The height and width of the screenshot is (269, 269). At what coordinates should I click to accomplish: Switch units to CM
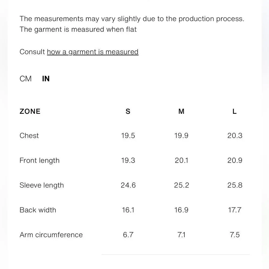26,79
